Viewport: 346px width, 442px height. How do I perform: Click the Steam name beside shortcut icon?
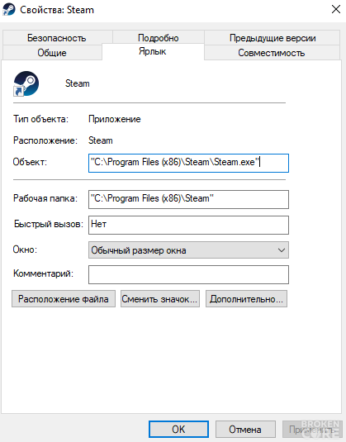[77, 83]
